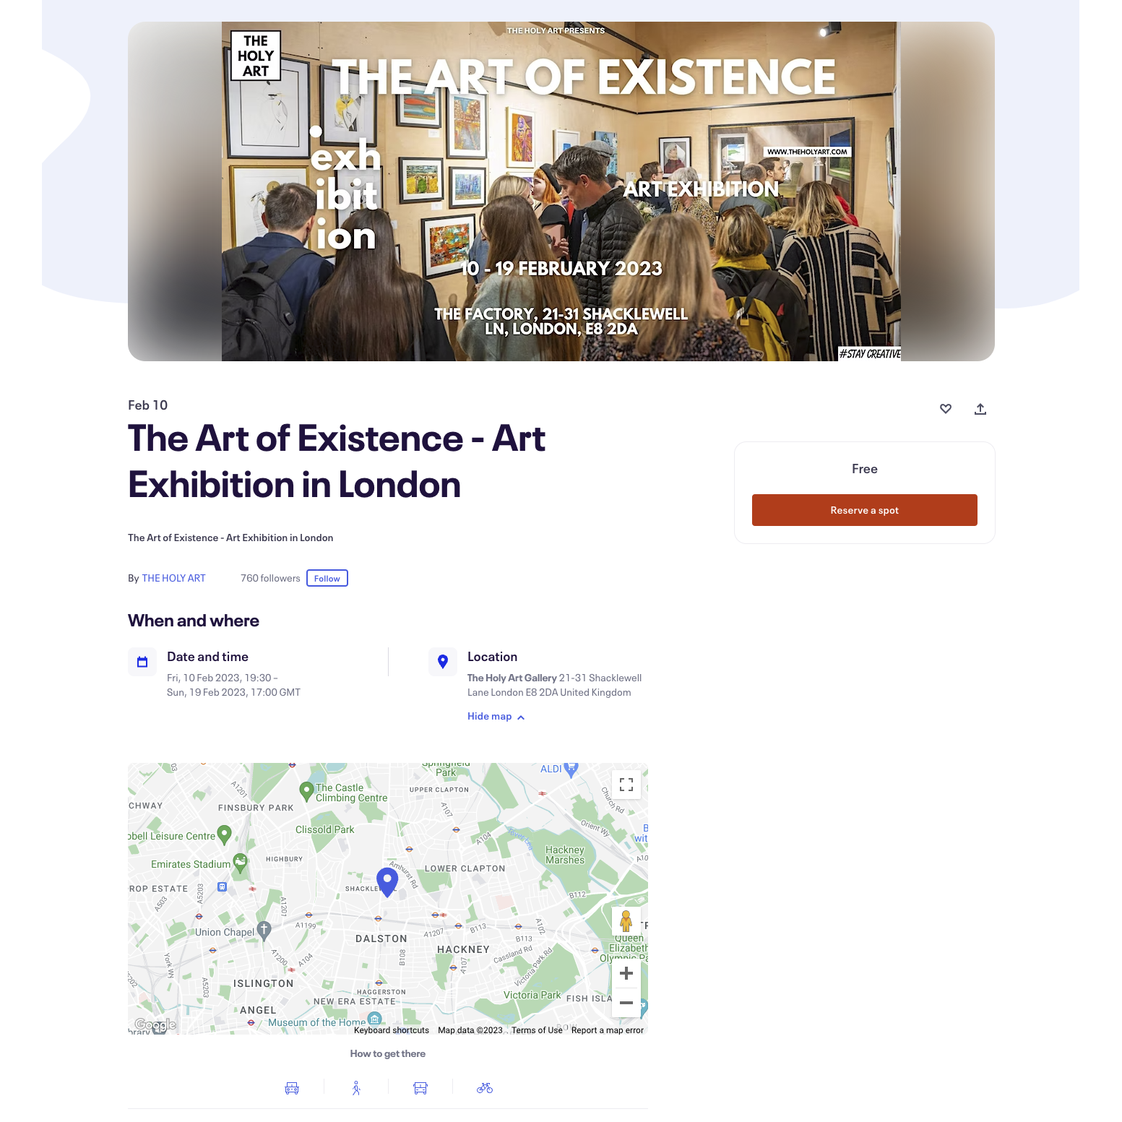Screen dimensions: 1122x1122
Task: Report a map error
Action: tap(608, 1030)
